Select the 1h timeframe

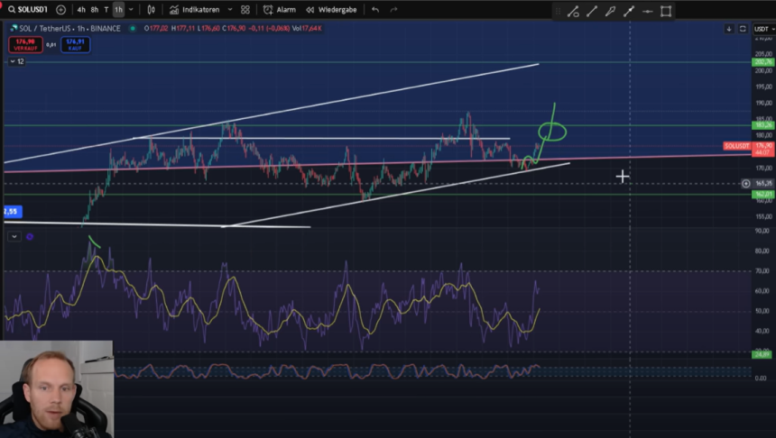[x=118, y=10]
